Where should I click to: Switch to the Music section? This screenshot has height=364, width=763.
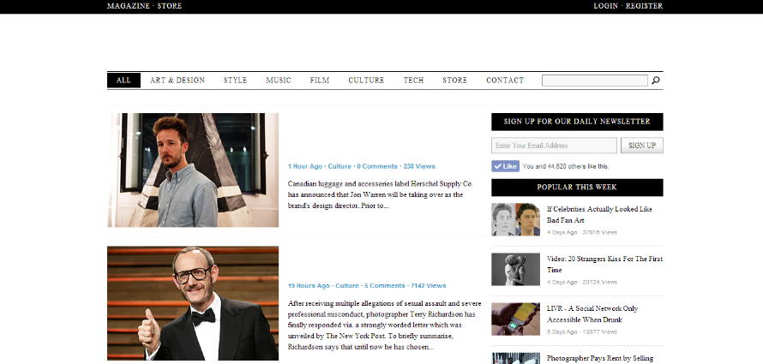(279, 81)
